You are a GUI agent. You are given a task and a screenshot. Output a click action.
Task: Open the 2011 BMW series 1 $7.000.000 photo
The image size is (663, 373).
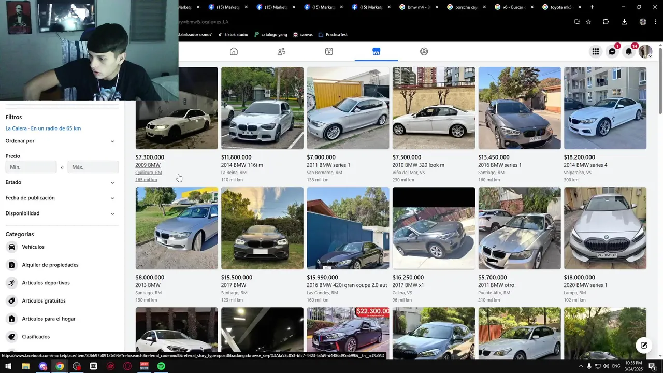pyautogui.click(x=348, y=108)
